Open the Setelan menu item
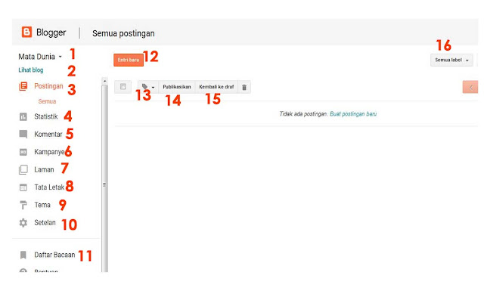484x291 pixels. (45, 222)
